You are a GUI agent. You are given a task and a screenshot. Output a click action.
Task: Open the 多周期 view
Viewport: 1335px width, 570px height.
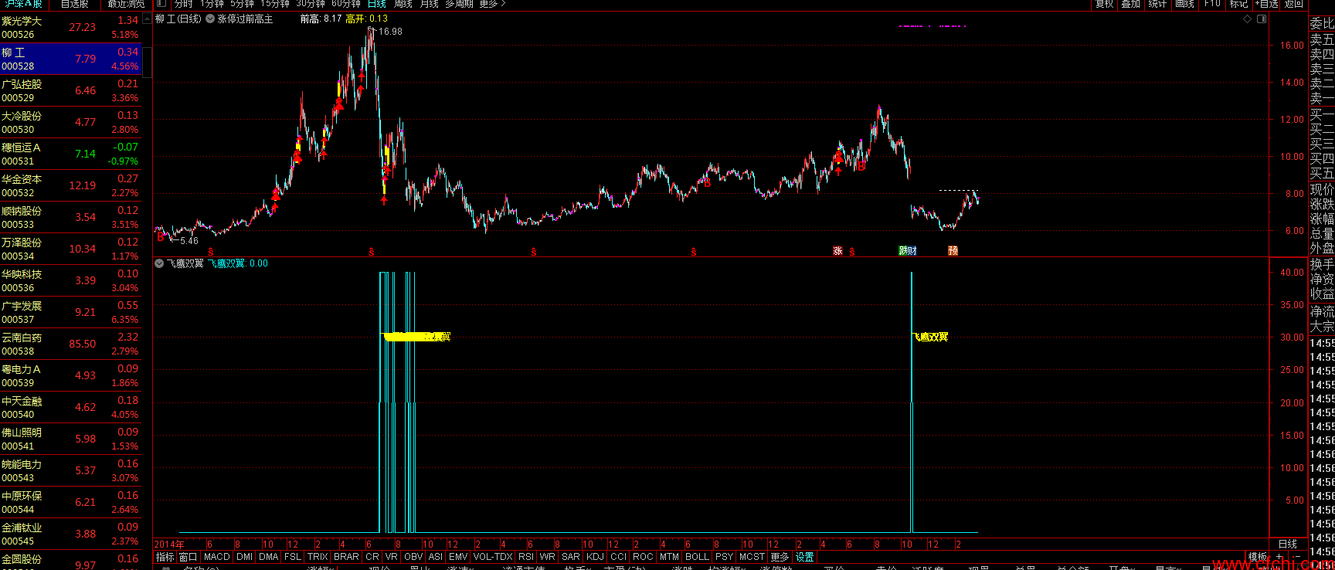[x=459, y=4]
